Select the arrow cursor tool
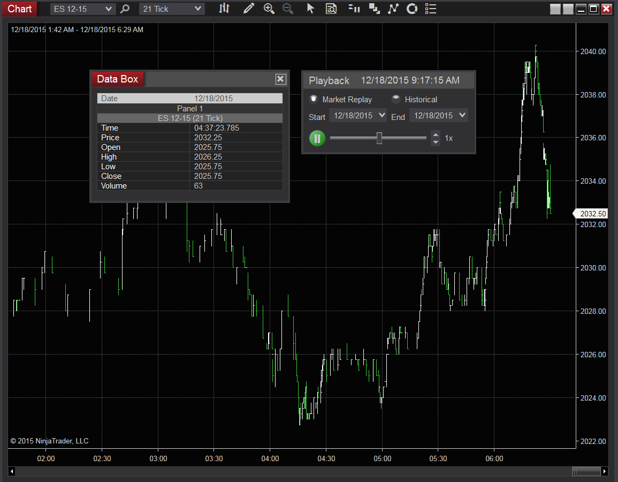Image resolution: width=618 pixels, height=482 pixels. point(310,8)
